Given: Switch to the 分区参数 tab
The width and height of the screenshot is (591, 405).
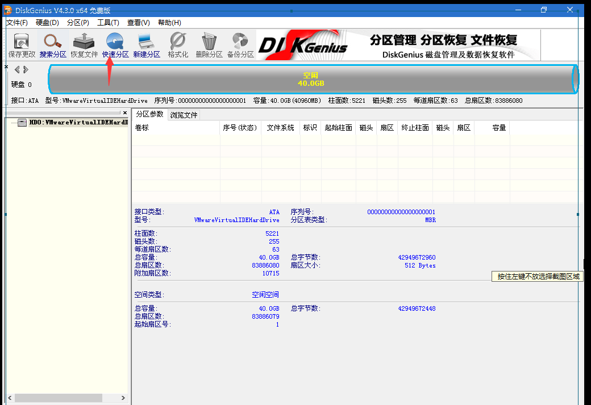Looking at the screenshot, I should (x=149, y=114).
